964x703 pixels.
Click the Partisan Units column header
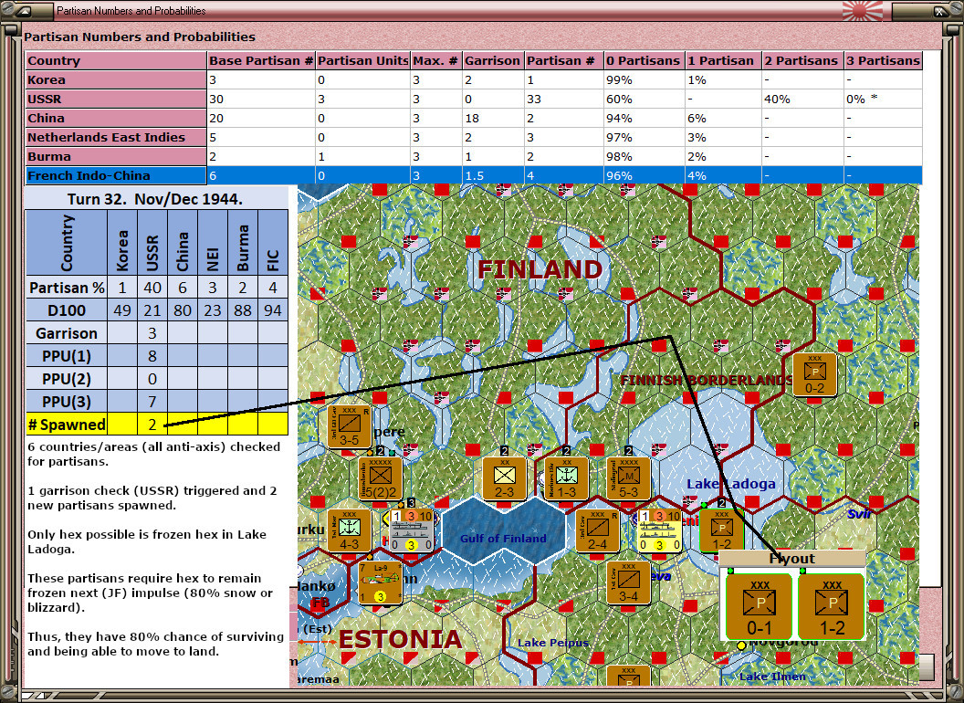[362, 60]
